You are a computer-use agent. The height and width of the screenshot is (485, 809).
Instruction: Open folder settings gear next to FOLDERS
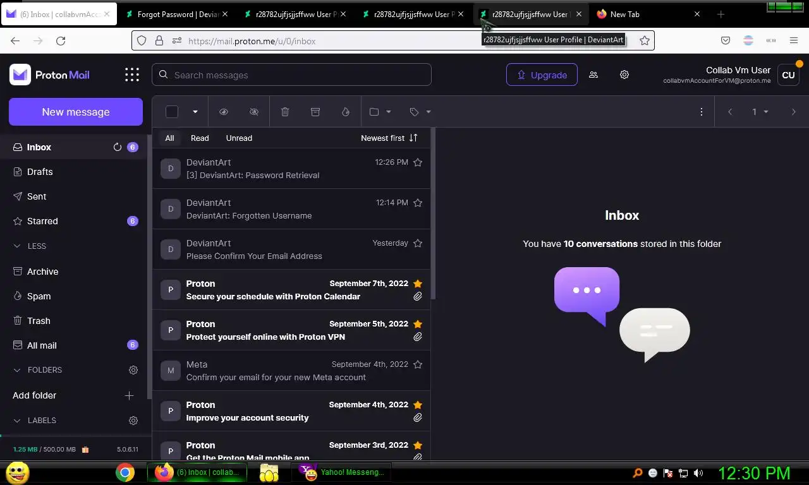tap(133, 370)
